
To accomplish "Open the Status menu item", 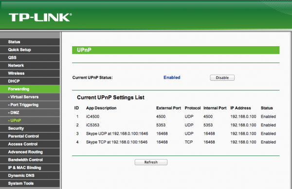I will [30, 42].
